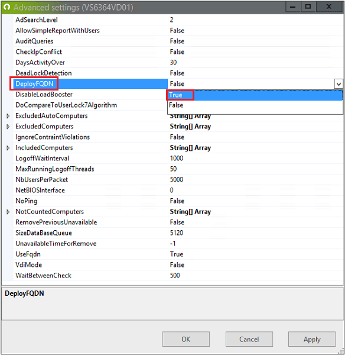
Task: Expand the ExcludedAutoComputers array
Action: point(8,116)
